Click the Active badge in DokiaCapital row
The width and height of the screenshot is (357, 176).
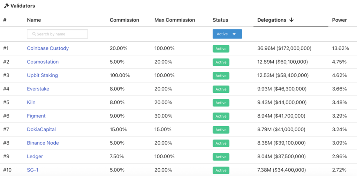pyautogui.click(x=221, y=130)
